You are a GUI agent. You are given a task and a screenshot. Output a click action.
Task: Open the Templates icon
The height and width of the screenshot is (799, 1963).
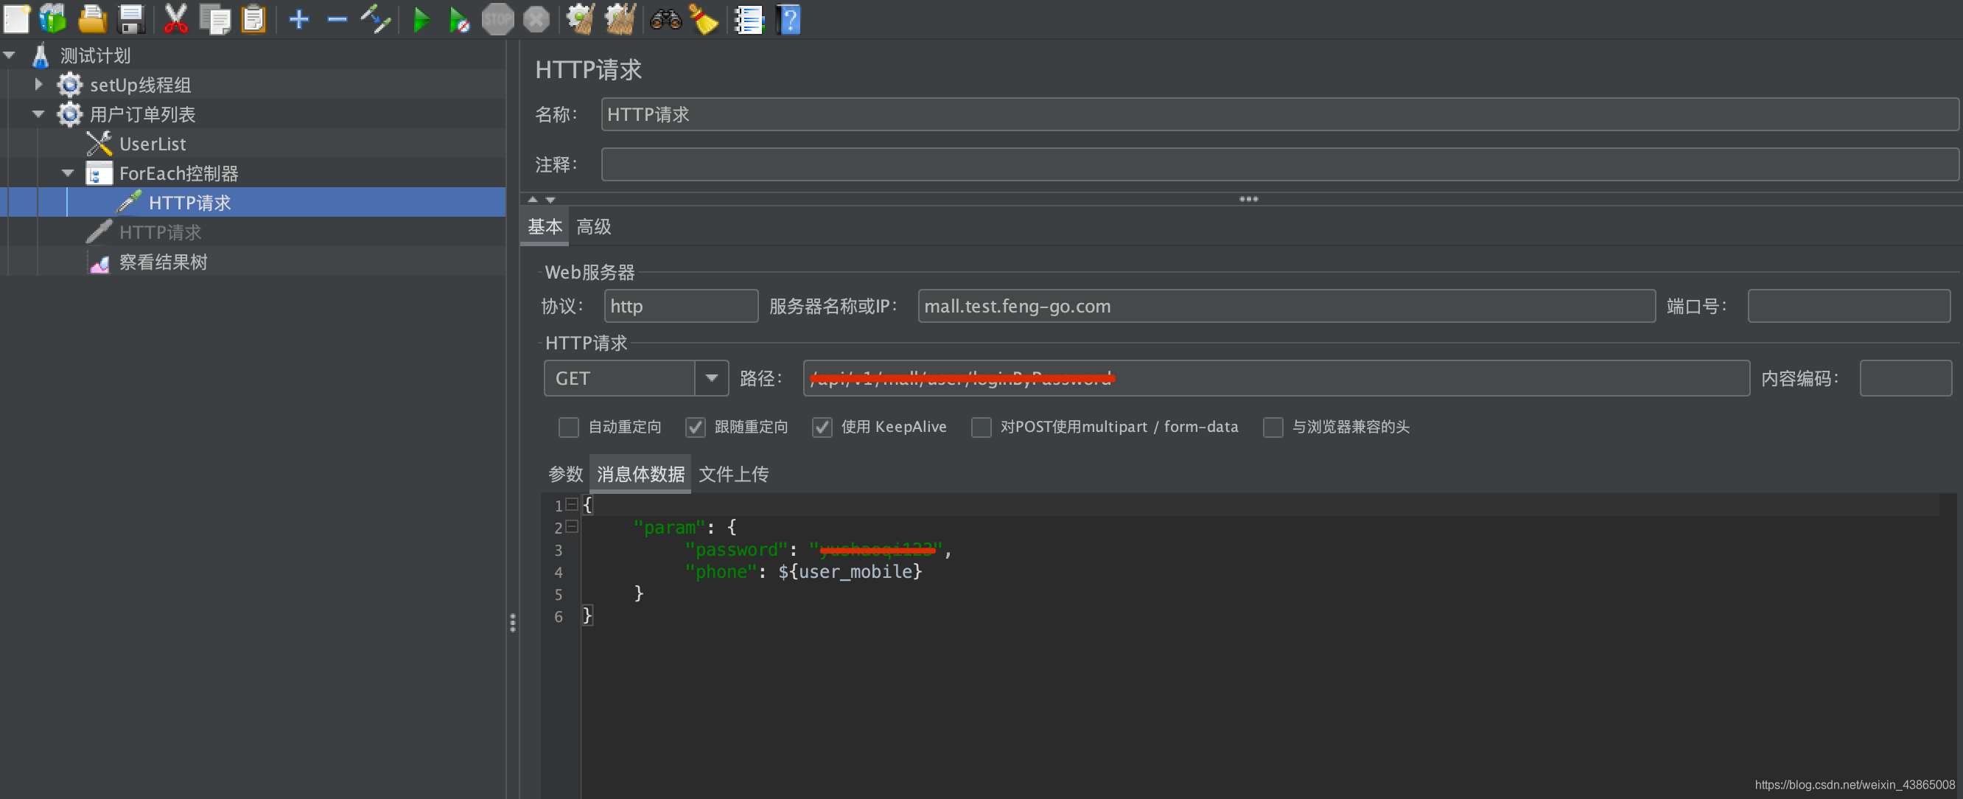[x=53, y=19]
